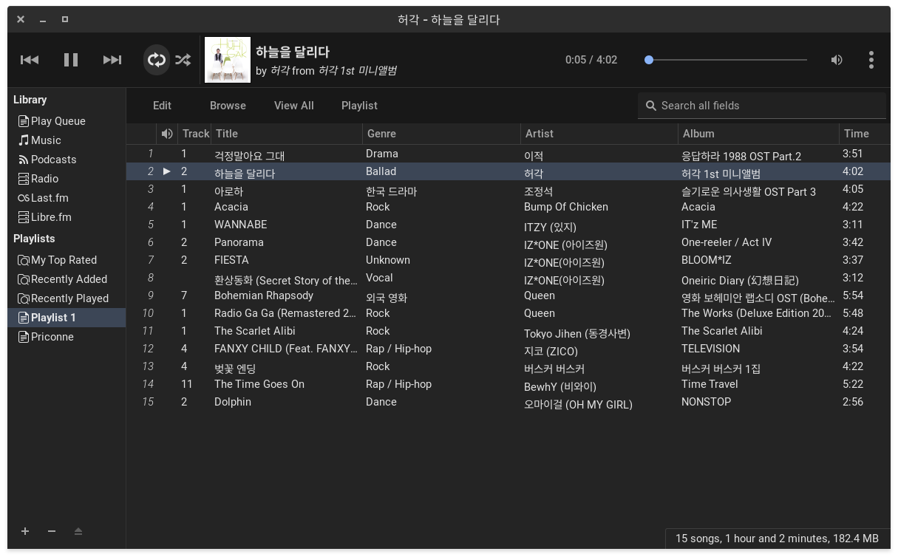Open the Browse menu
Image resolution: width=898 pixels, height=557 pixels.
tap(228, 106)
